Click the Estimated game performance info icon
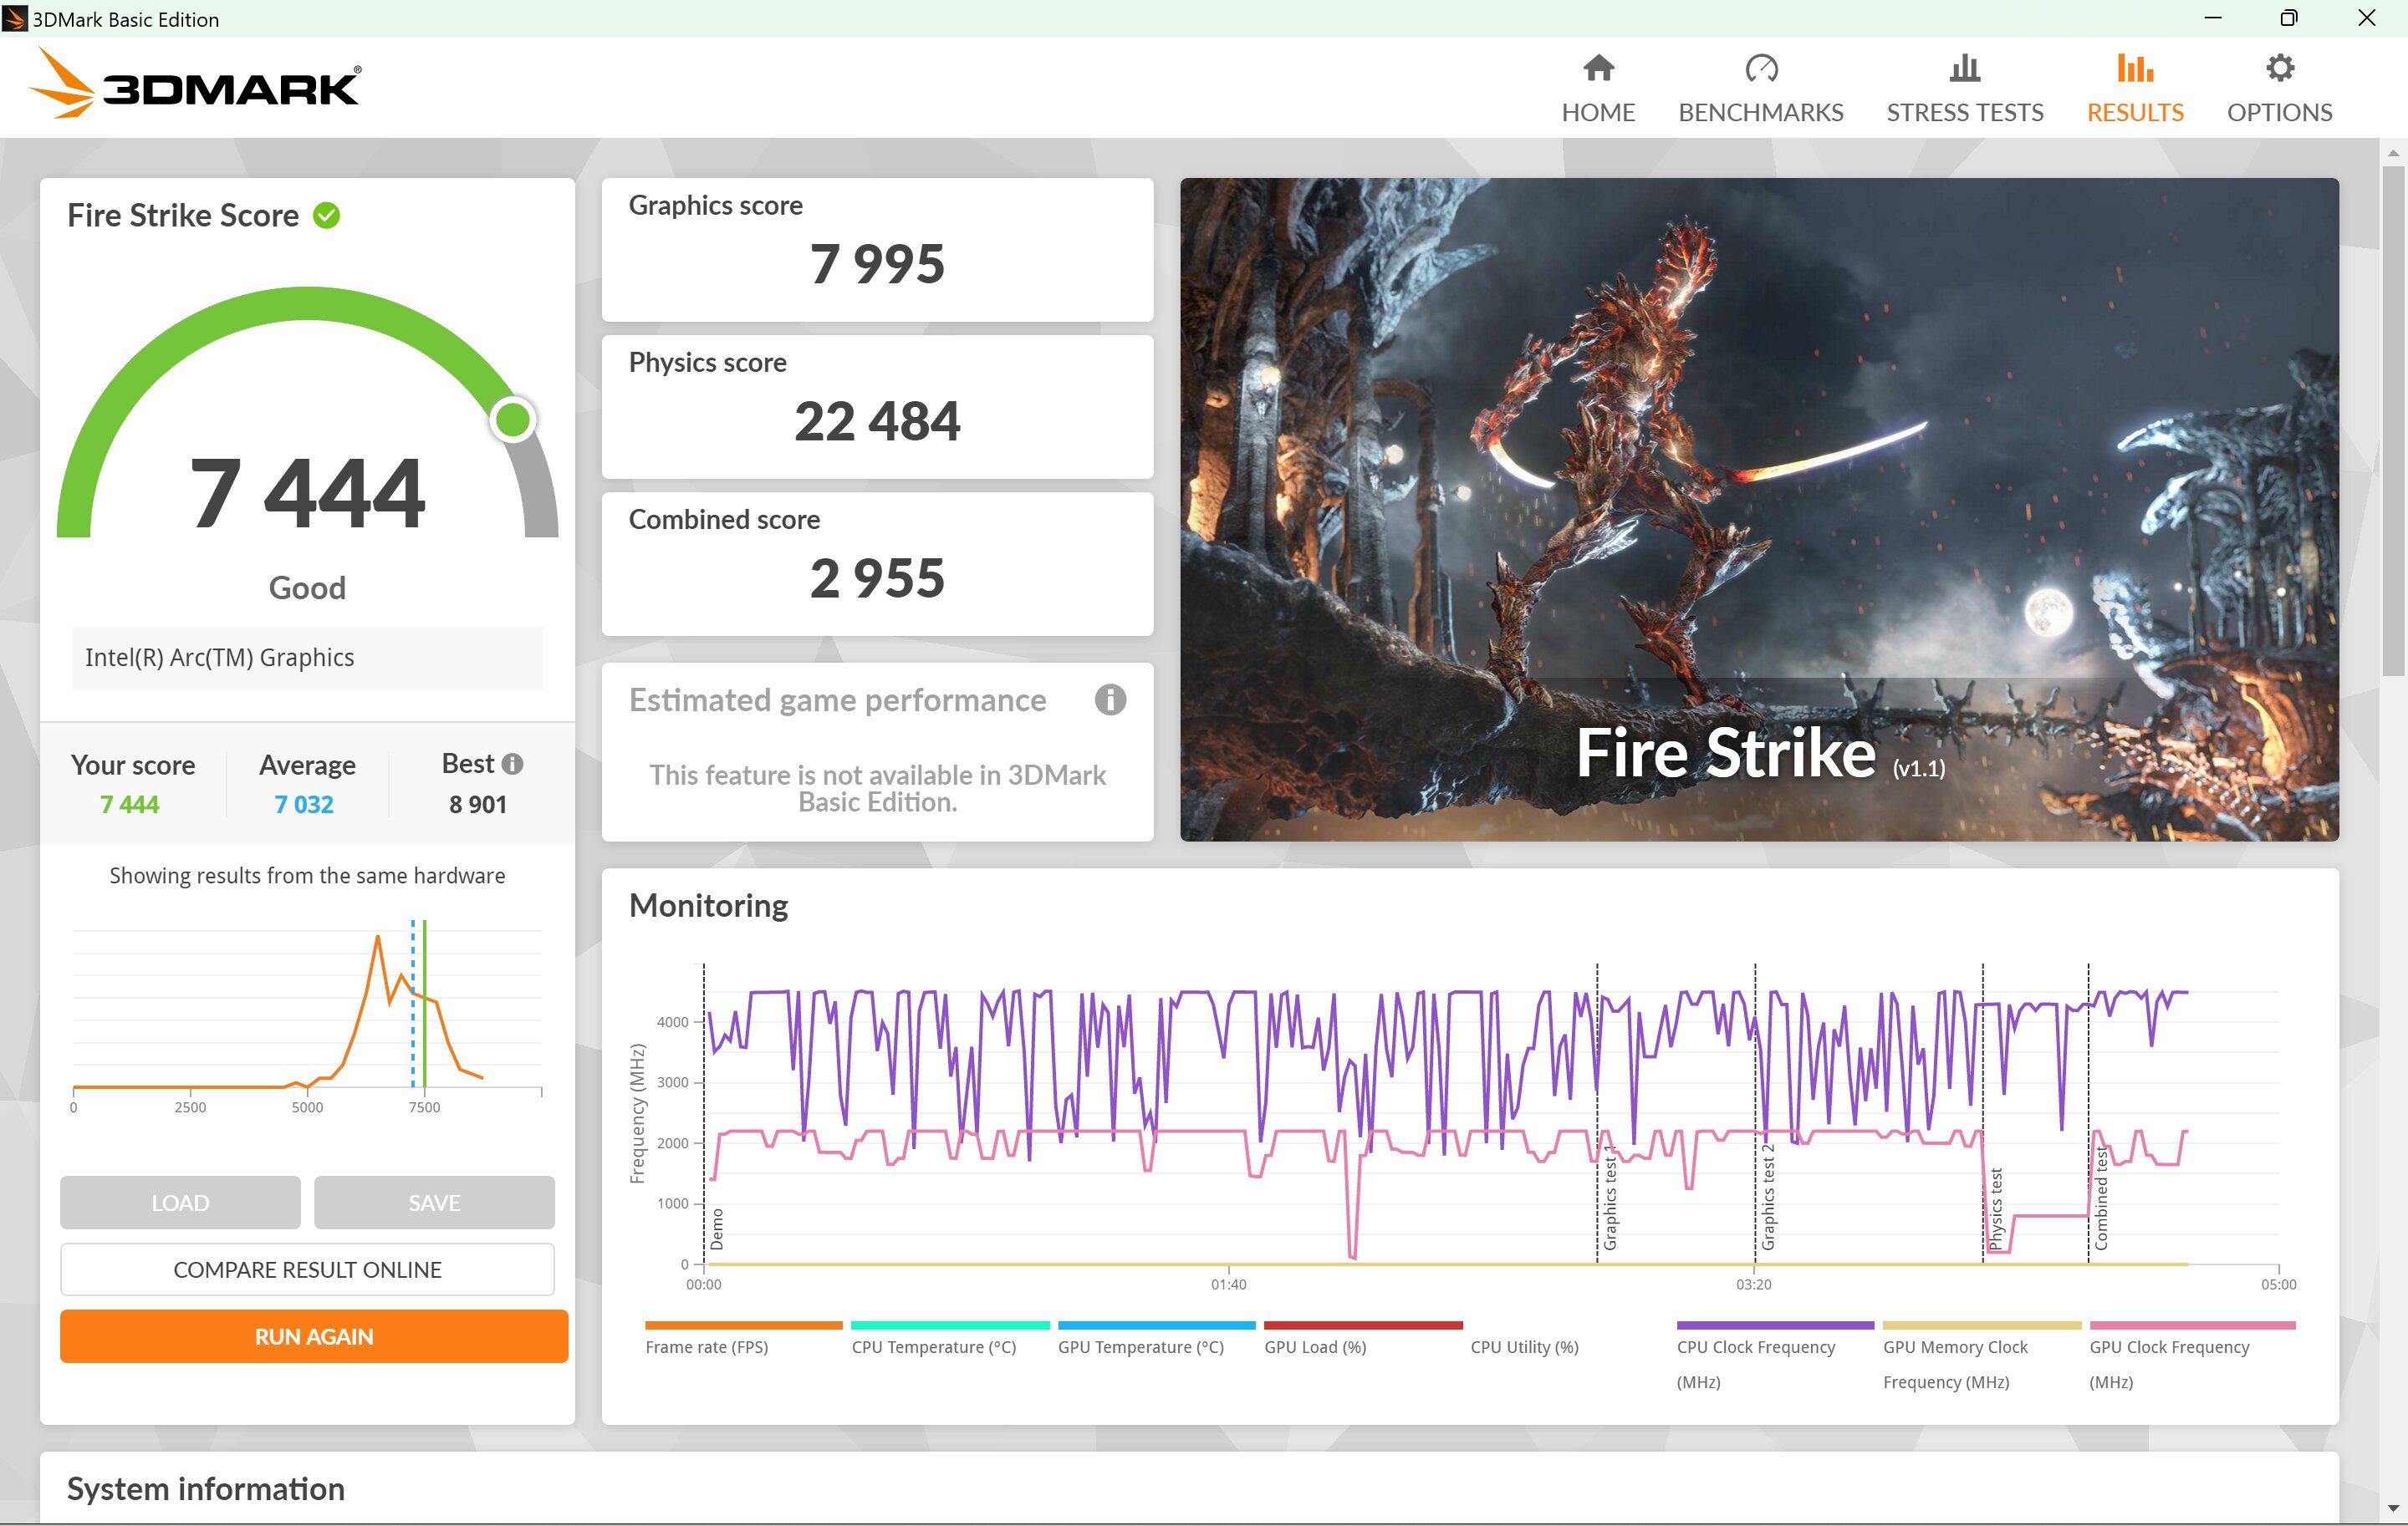 (1109, 699)
